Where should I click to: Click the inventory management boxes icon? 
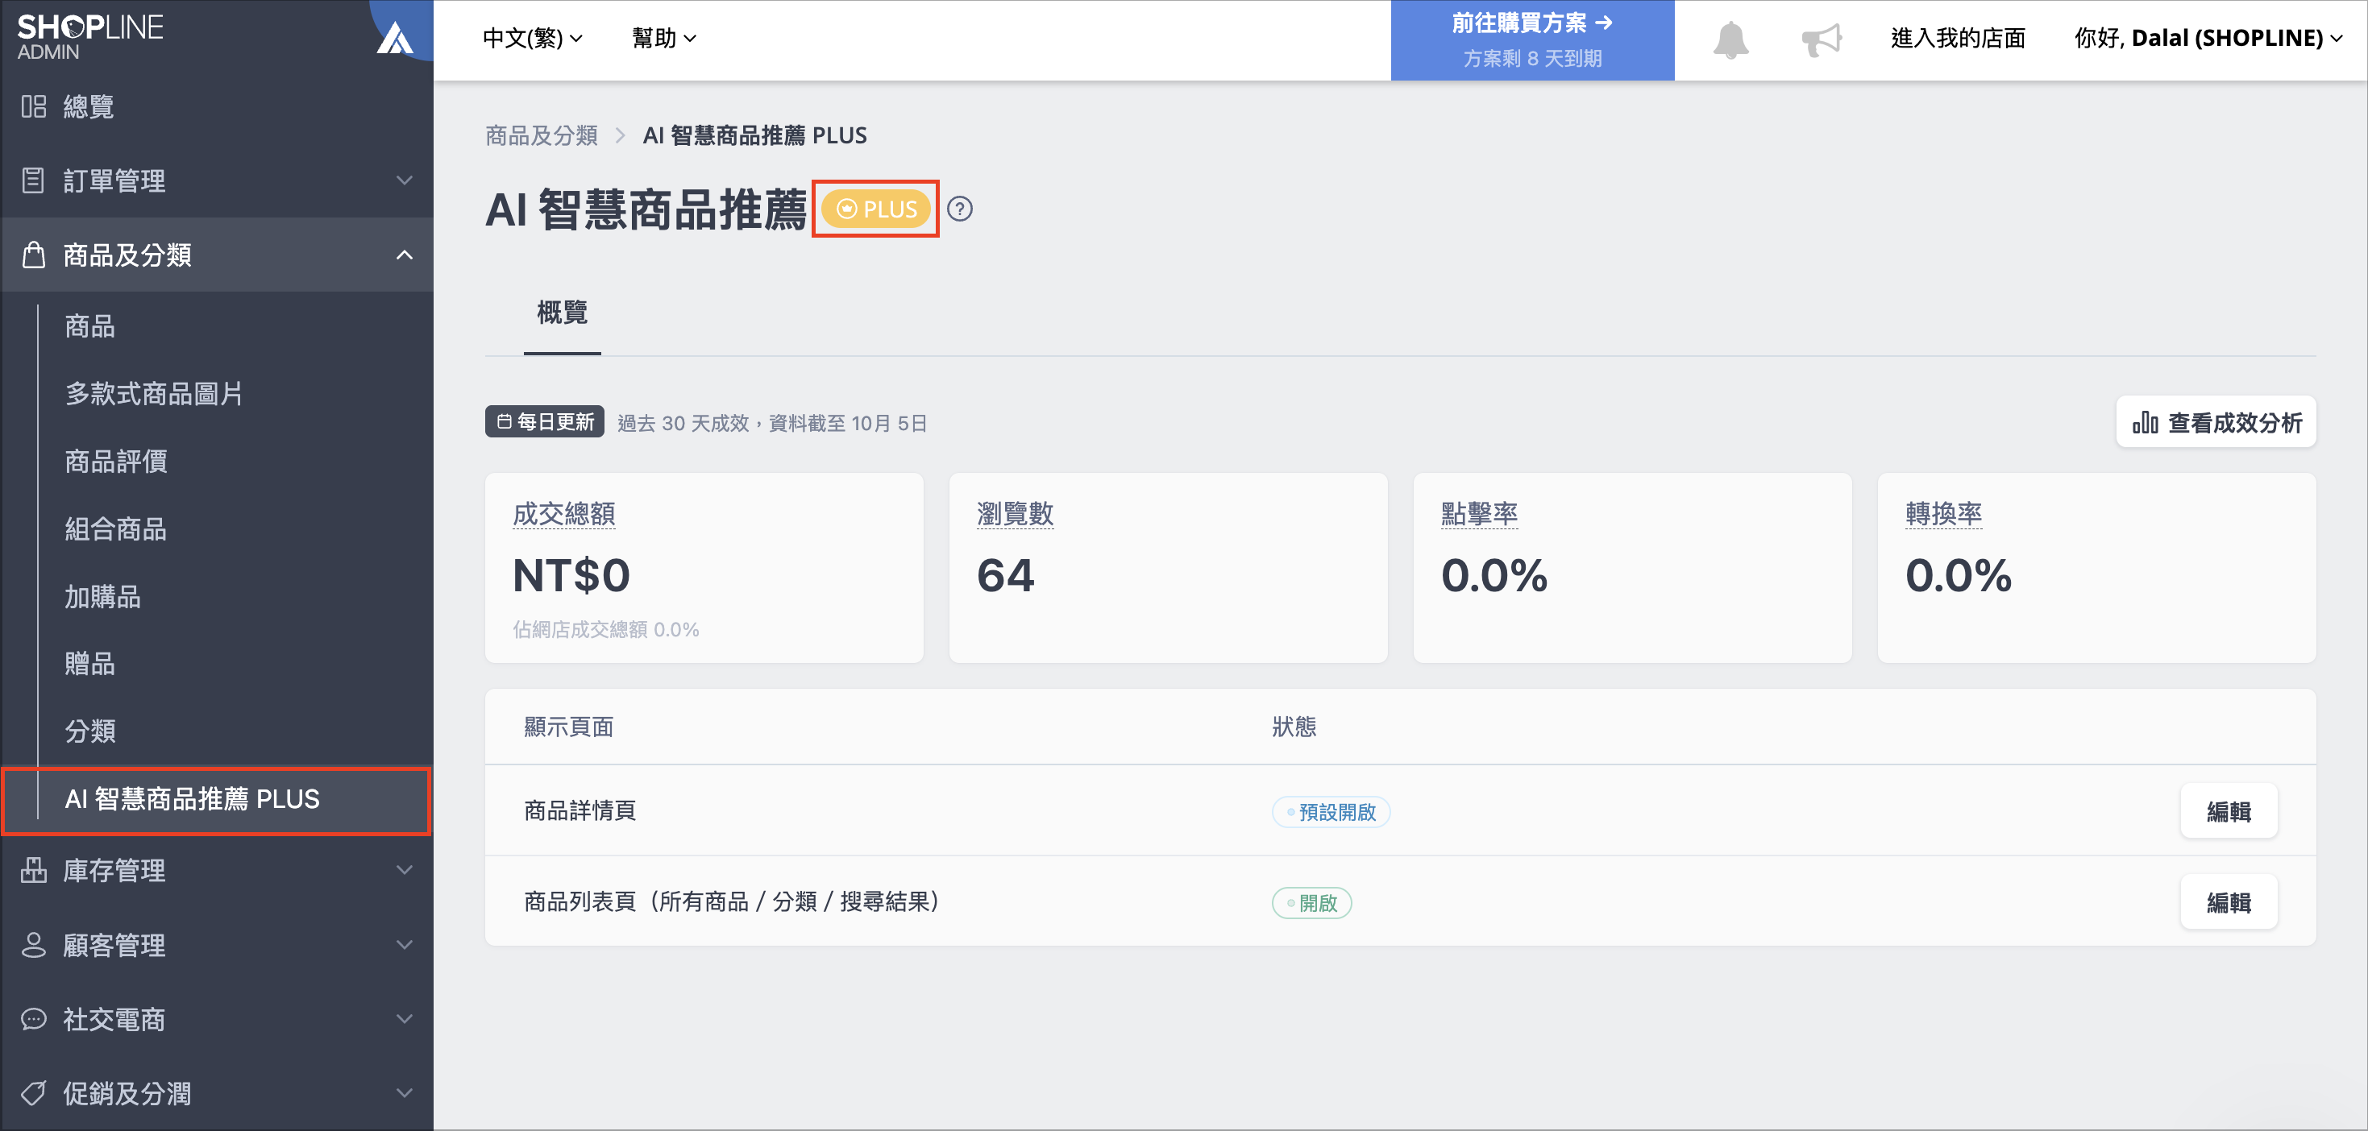click(34, 869)
